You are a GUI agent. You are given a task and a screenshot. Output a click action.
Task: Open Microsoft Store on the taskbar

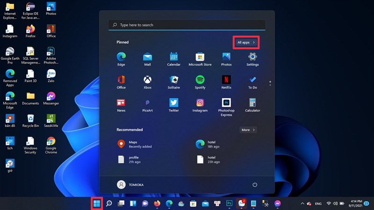(x=193, y=203)
